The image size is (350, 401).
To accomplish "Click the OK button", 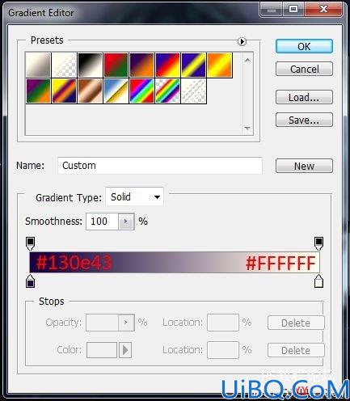I will (x=304, y=46).
